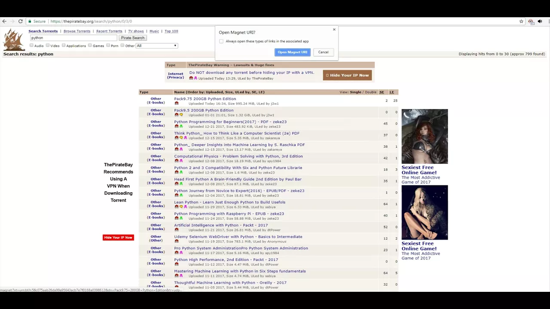The height and width of the screenshot is (309, 550).
Task: Sort results by LE column header
Action: [391, 92]
